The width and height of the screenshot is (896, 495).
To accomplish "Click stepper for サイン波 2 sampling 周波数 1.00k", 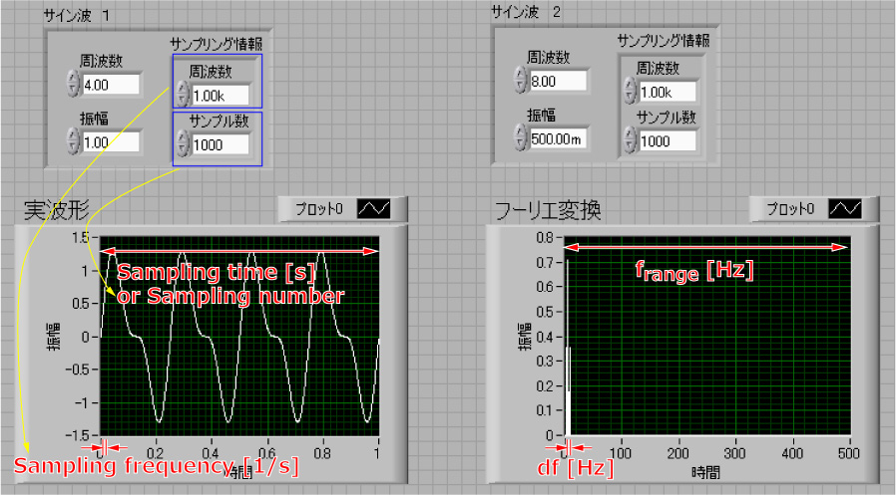I will pos(628,90).
